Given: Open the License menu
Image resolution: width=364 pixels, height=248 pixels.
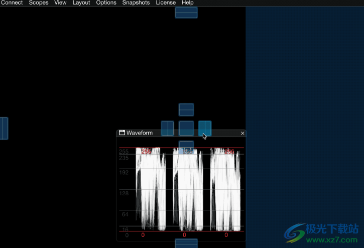Looking at the screenshot, I should [x=166, y=3].
